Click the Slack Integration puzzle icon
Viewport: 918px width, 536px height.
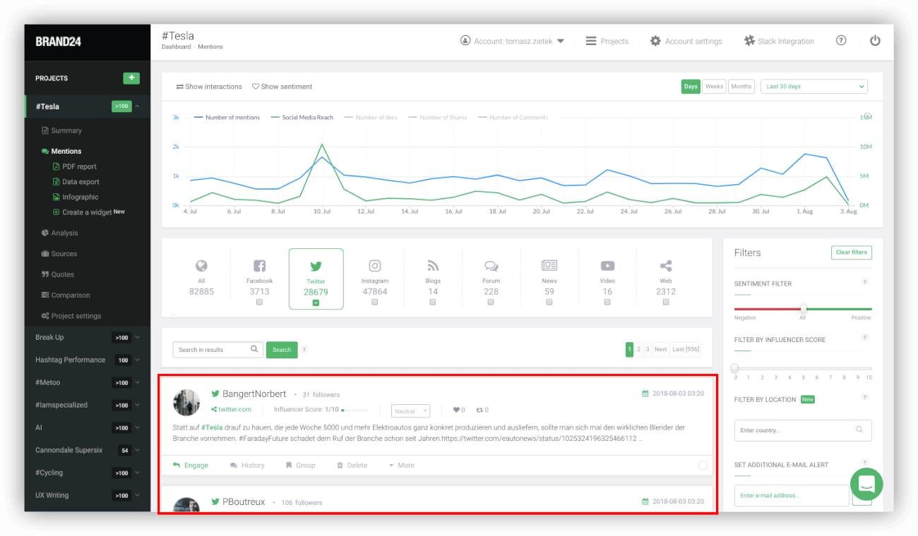[749, 41]
